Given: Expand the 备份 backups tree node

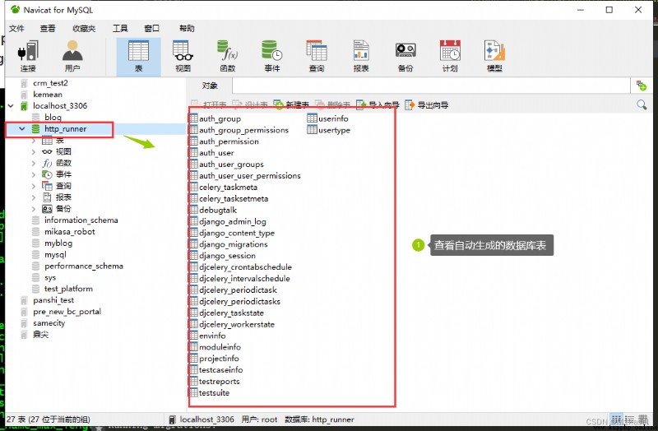Looking at the screenshot, I should (34, 209).
